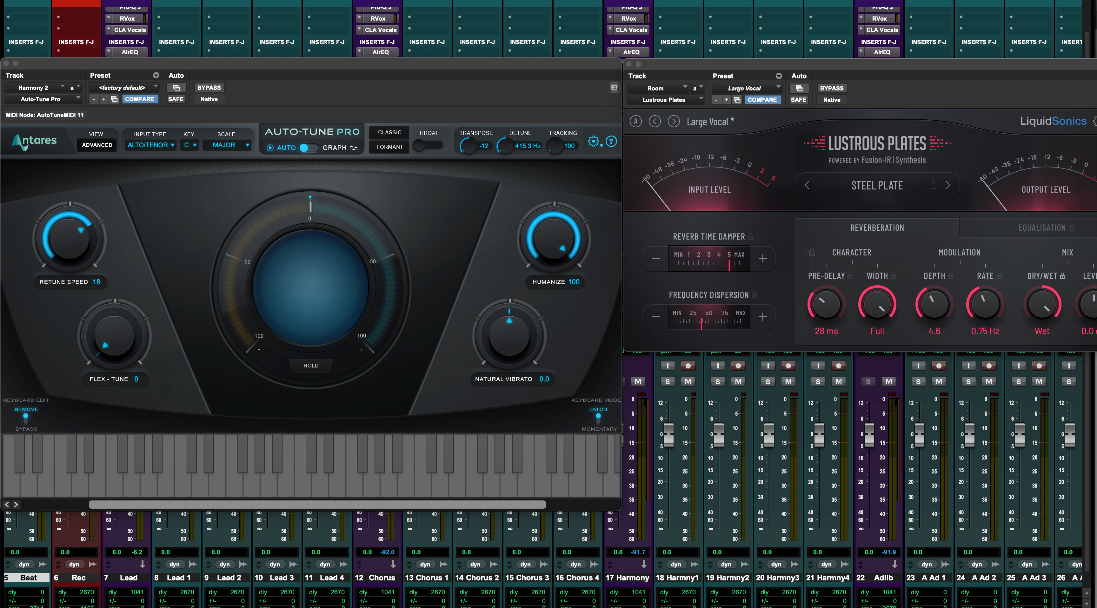
Task: Click the HOLD button under pitch display
Action: [x=310, y=365]
